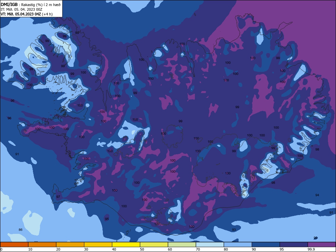Click the IT initialization time line
Screen dimensions: 336x252
[x=22, y=9]
